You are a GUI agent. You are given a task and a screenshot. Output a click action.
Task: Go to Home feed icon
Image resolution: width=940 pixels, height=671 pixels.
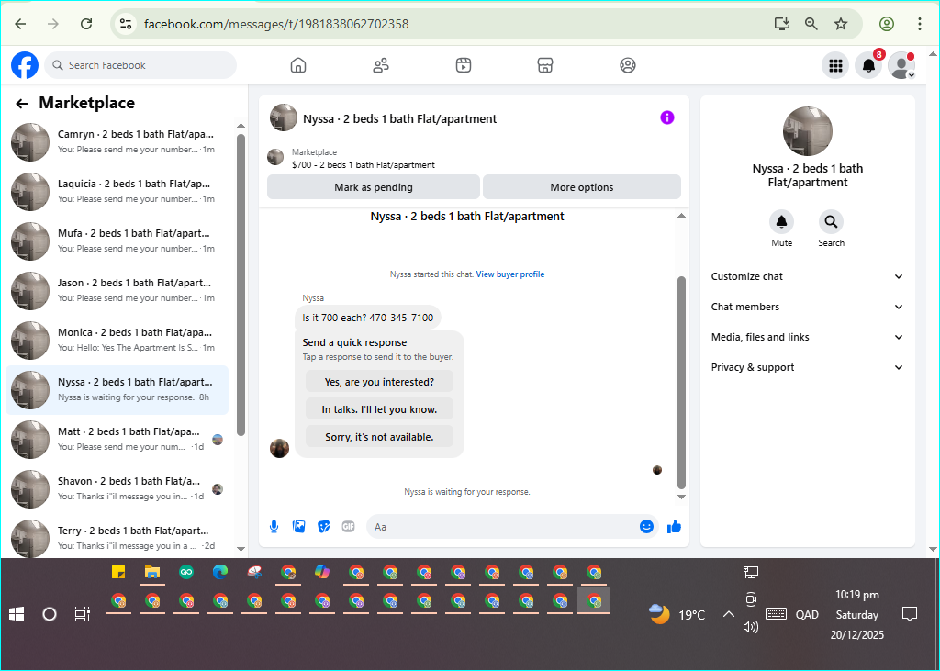298,65
